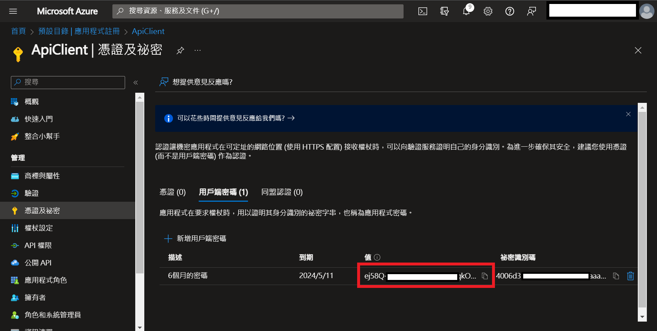Click the main content scrollbar down arrow
This screenshot has height=331, width=657.
pyautogui.click(x=642, y=317)
